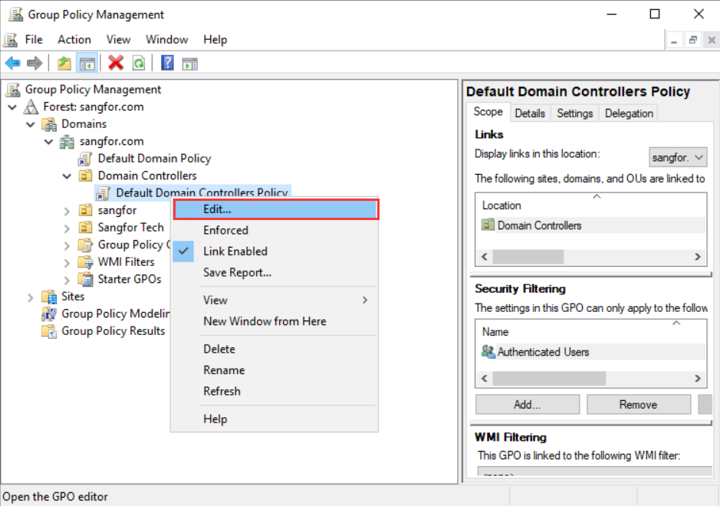Click the Add... button under Security Filtering
This screenshot has height=506, width=720.
click(527, 405)
